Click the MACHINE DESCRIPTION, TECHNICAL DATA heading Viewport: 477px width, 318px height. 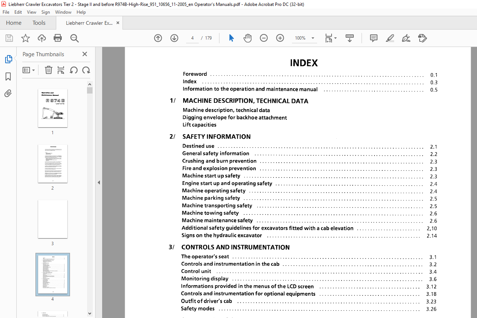point(245,101)
